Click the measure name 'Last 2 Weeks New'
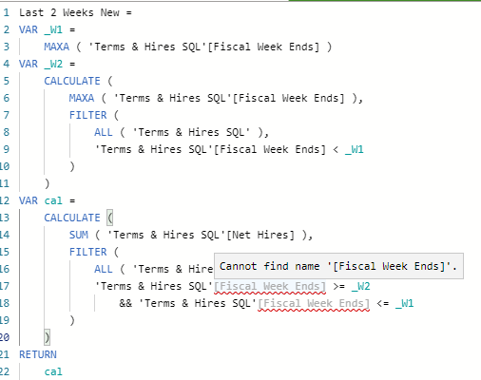The height and width of the screenshot is (380, 481). point(69,12)
